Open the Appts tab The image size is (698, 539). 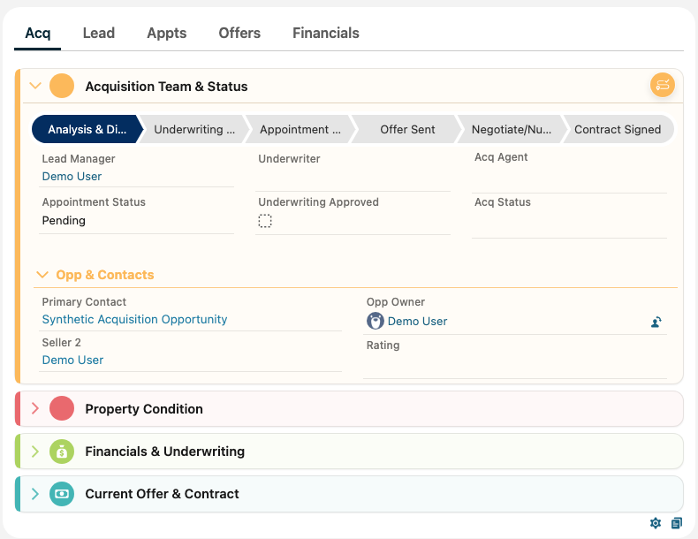167,34
